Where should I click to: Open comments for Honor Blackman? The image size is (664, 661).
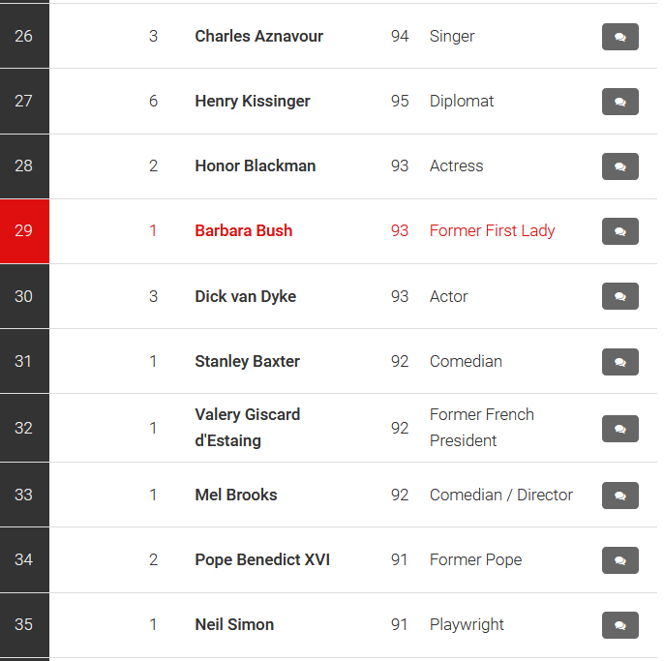(619, 166)
